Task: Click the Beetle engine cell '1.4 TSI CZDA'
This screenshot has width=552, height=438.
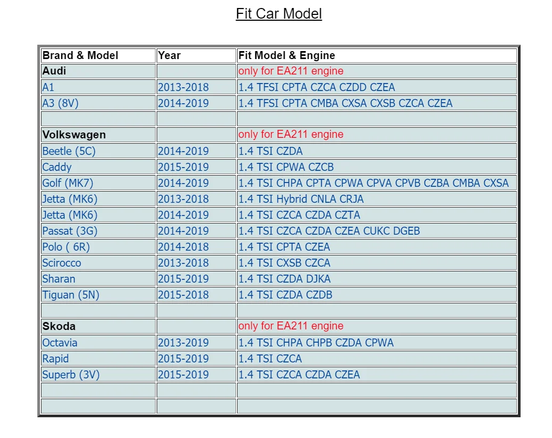Action: (377, 151)
